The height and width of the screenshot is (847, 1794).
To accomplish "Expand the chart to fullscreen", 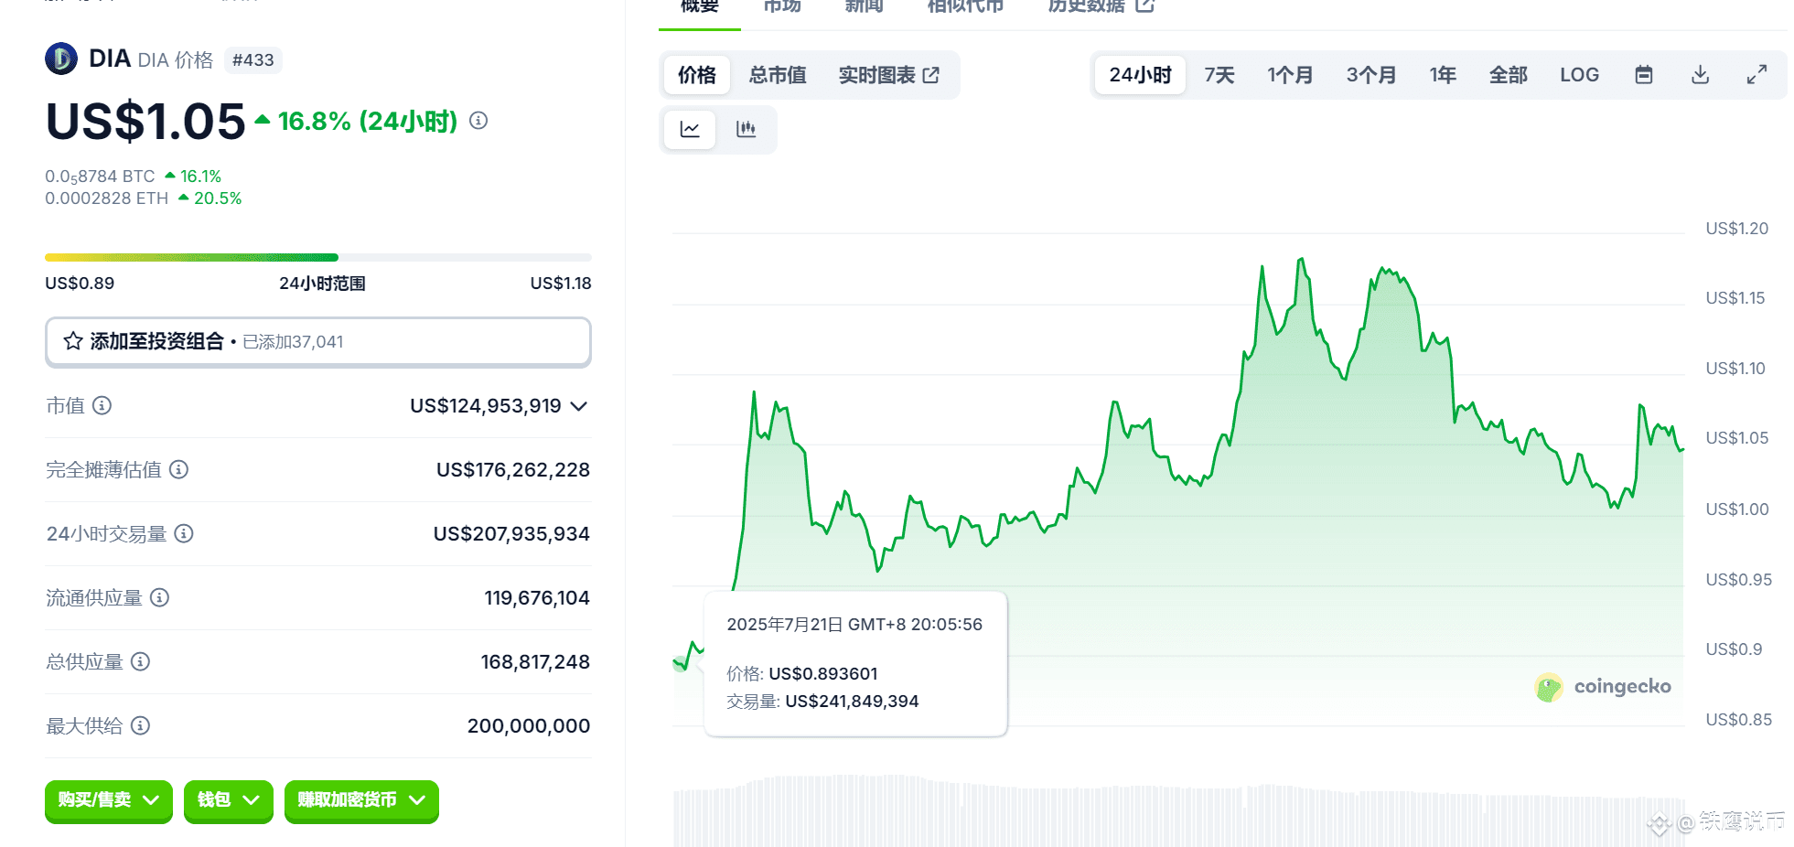I will tap(1756, 75).
